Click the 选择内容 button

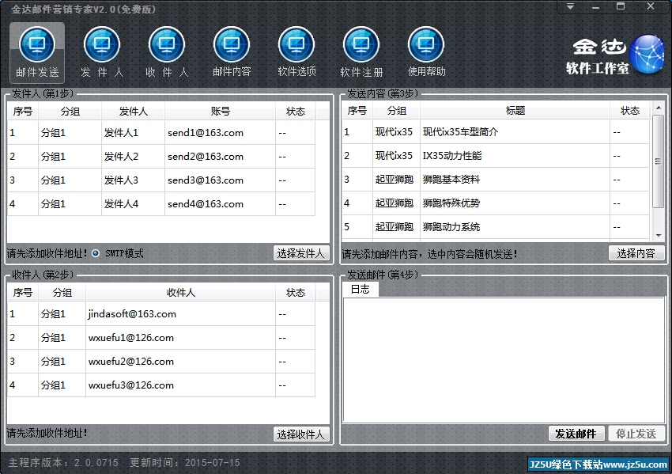pos(636,253)
